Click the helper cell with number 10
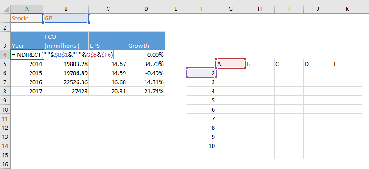Image resolution: width=369 pixels, height=169 pixels. point(201,146)
